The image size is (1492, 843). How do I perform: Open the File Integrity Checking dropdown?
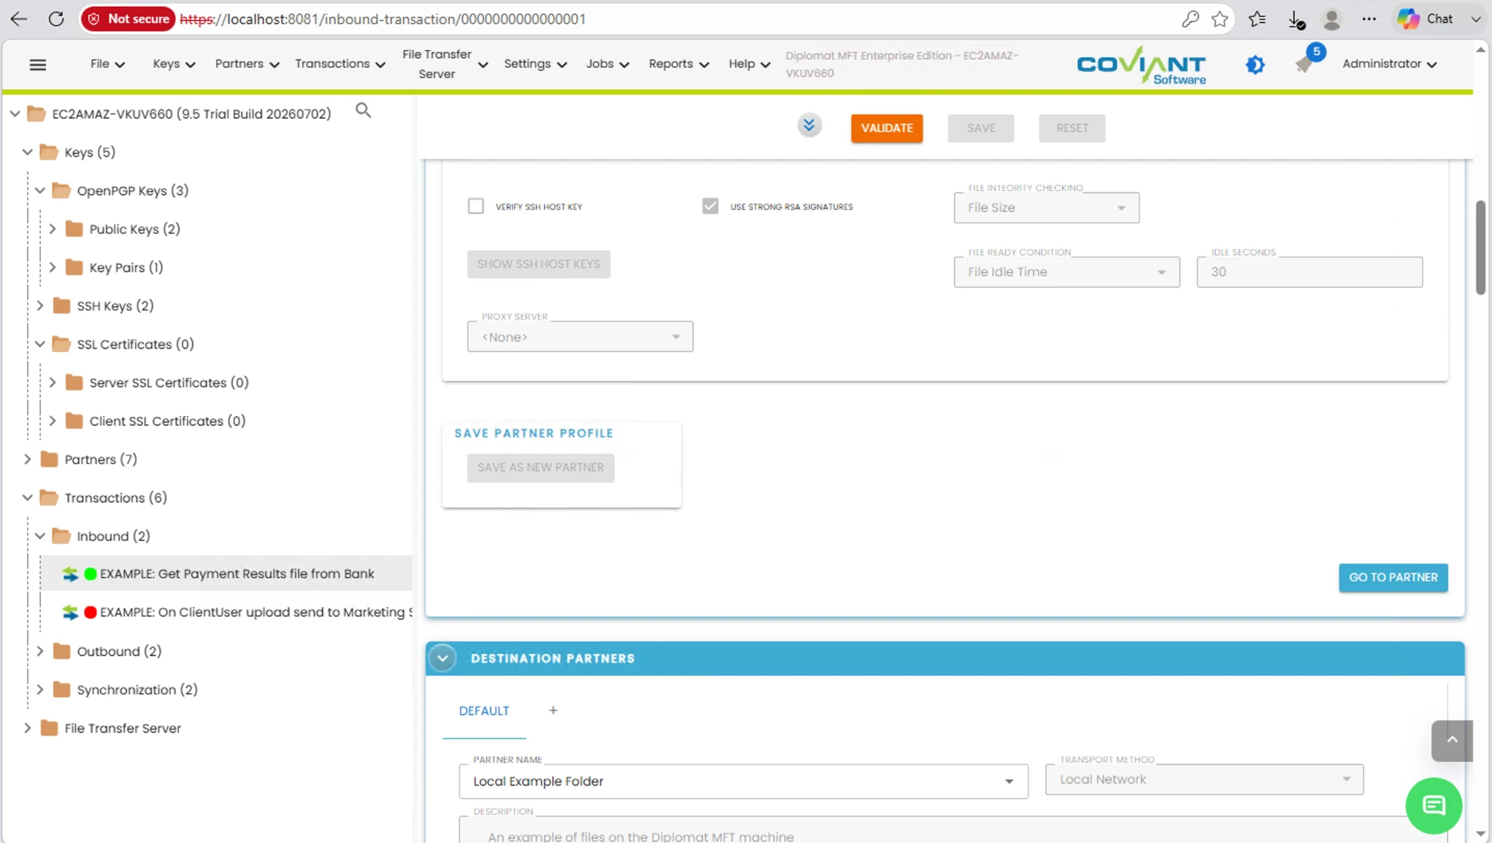pyautogui.click(x=1046, y=207)
